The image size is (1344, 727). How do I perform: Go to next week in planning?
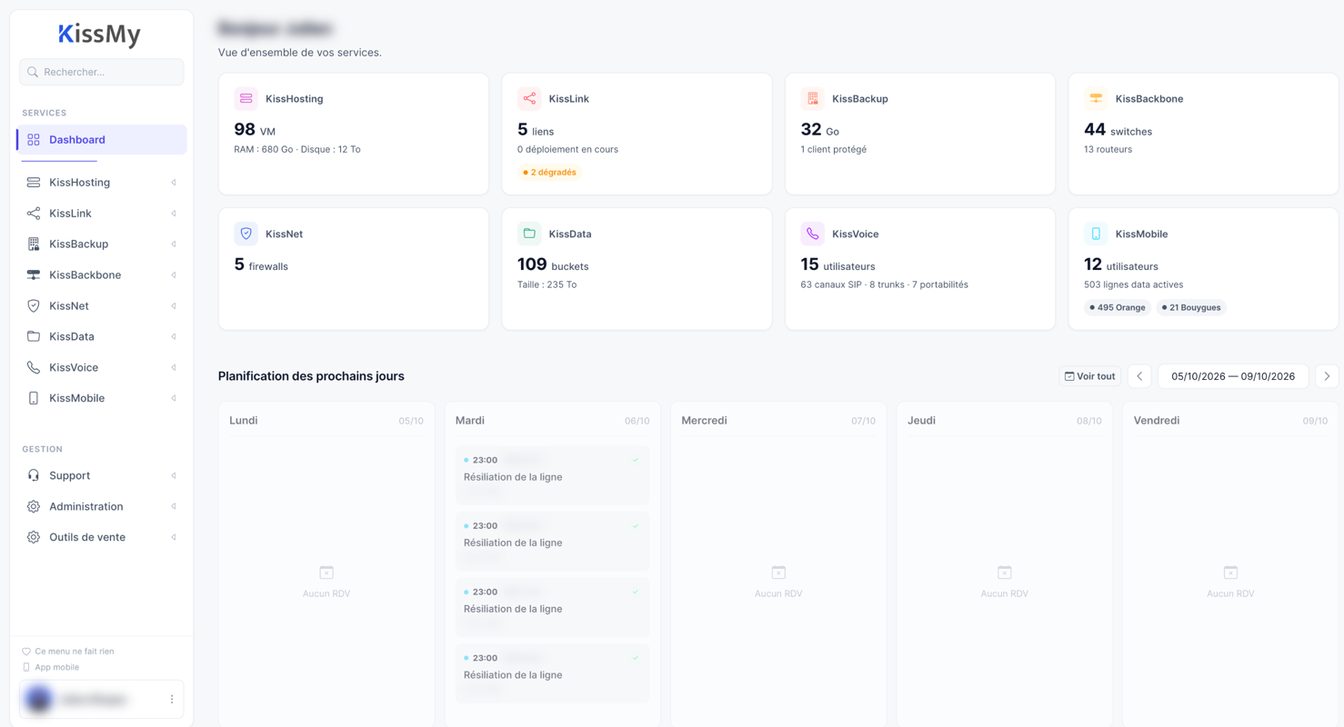(x=1327, y=376)
